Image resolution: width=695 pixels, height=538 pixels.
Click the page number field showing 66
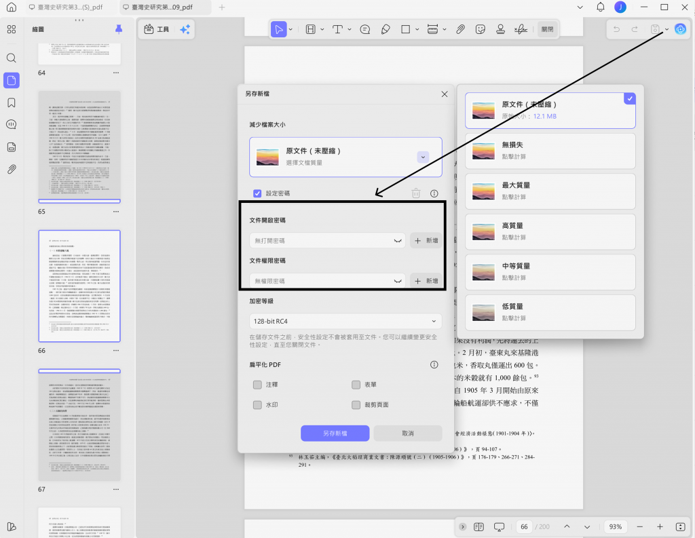coord(525,527)
